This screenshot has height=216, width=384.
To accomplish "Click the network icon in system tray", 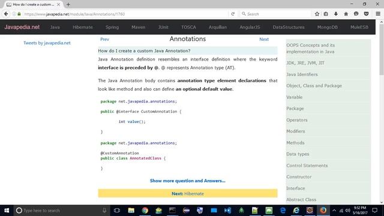I will click(x=341, y=211).
